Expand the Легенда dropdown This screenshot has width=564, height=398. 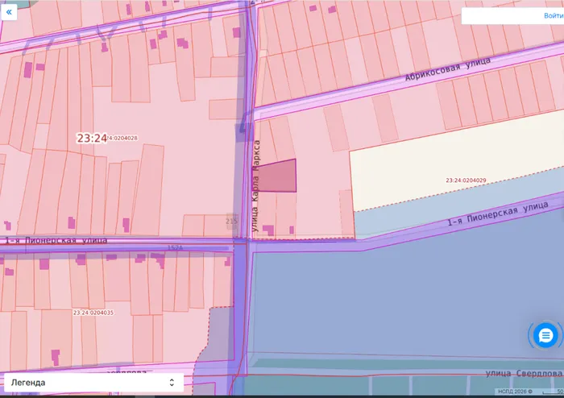[x=93, y=383]
